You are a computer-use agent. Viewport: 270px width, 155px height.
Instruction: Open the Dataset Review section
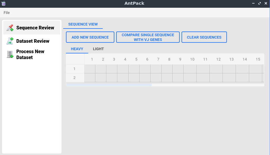[32, 41]
